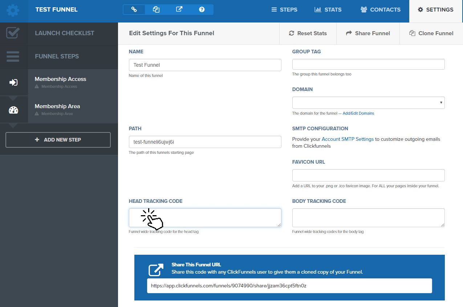
Task: Open the help question mark icon
Action: [x=202, y=9]
